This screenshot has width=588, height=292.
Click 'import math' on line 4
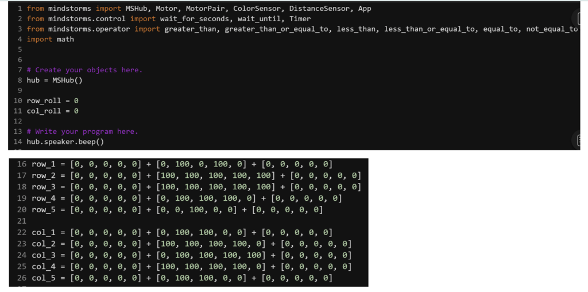(x=50, y=39)
